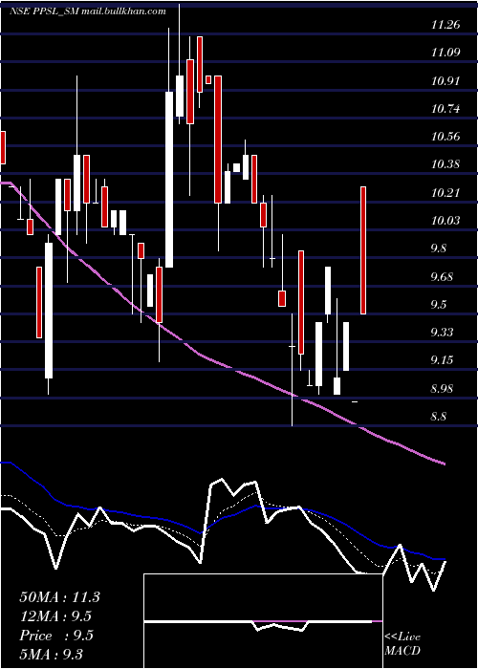
Task: Click the tallest white candlestick near 10.9
Action: tap(169, 180)
